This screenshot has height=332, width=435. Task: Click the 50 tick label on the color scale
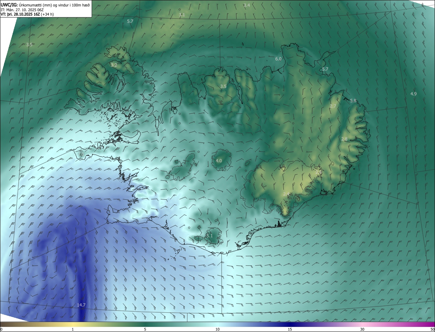click(432, 329)
